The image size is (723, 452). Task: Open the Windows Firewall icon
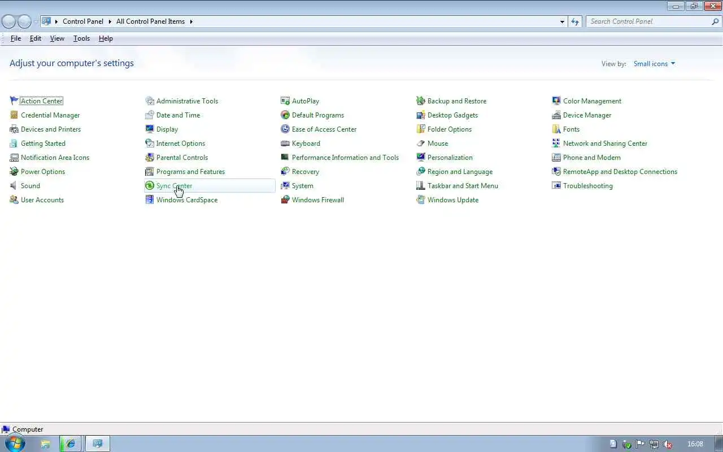[285, 199]
